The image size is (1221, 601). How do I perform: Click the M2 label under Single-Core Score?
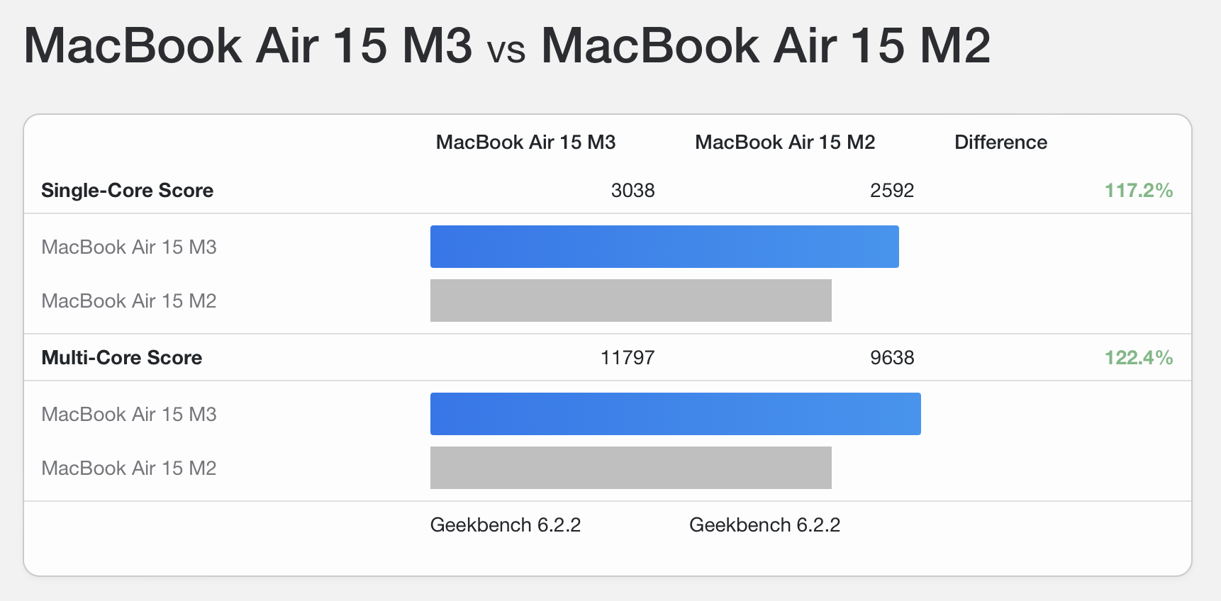click(128, 301)
